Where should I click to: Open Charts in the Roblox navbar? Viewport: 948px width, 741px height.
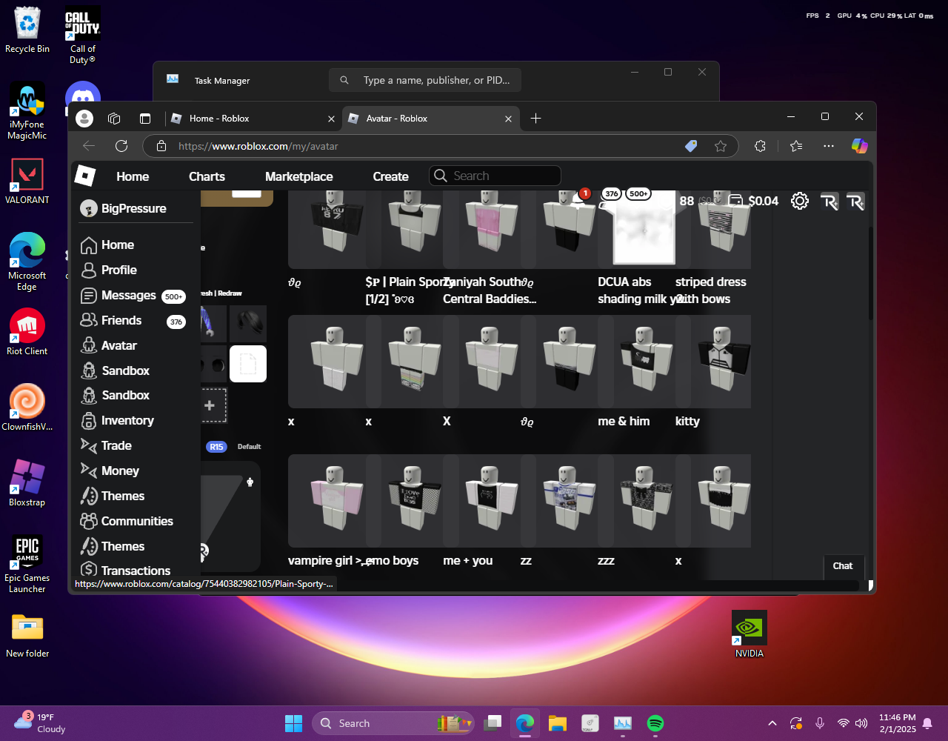pos(207,176)
